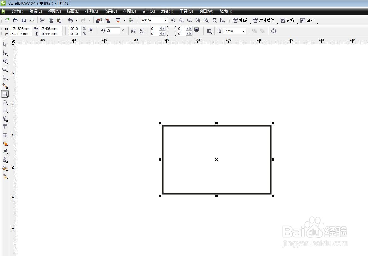Image resolution: width=368 pixels, height=256 pixels.
Task: Click the rectangle's center X marker
Action: click(x=216, y=159)
